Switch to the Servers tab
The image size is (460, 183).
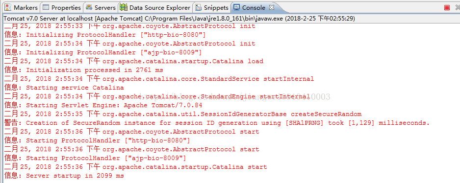point(101,8)
